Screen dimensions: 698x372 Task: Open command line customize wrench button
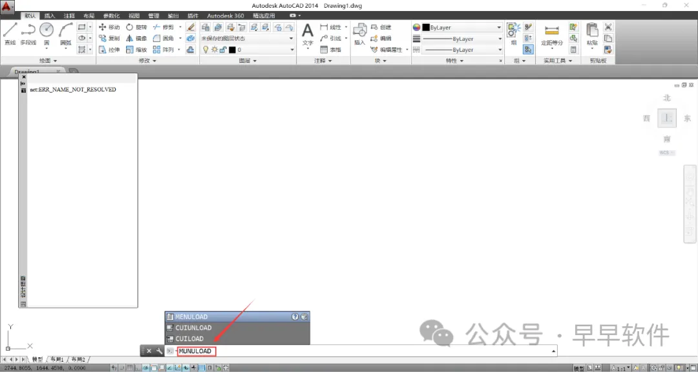(x=159, y=351)
